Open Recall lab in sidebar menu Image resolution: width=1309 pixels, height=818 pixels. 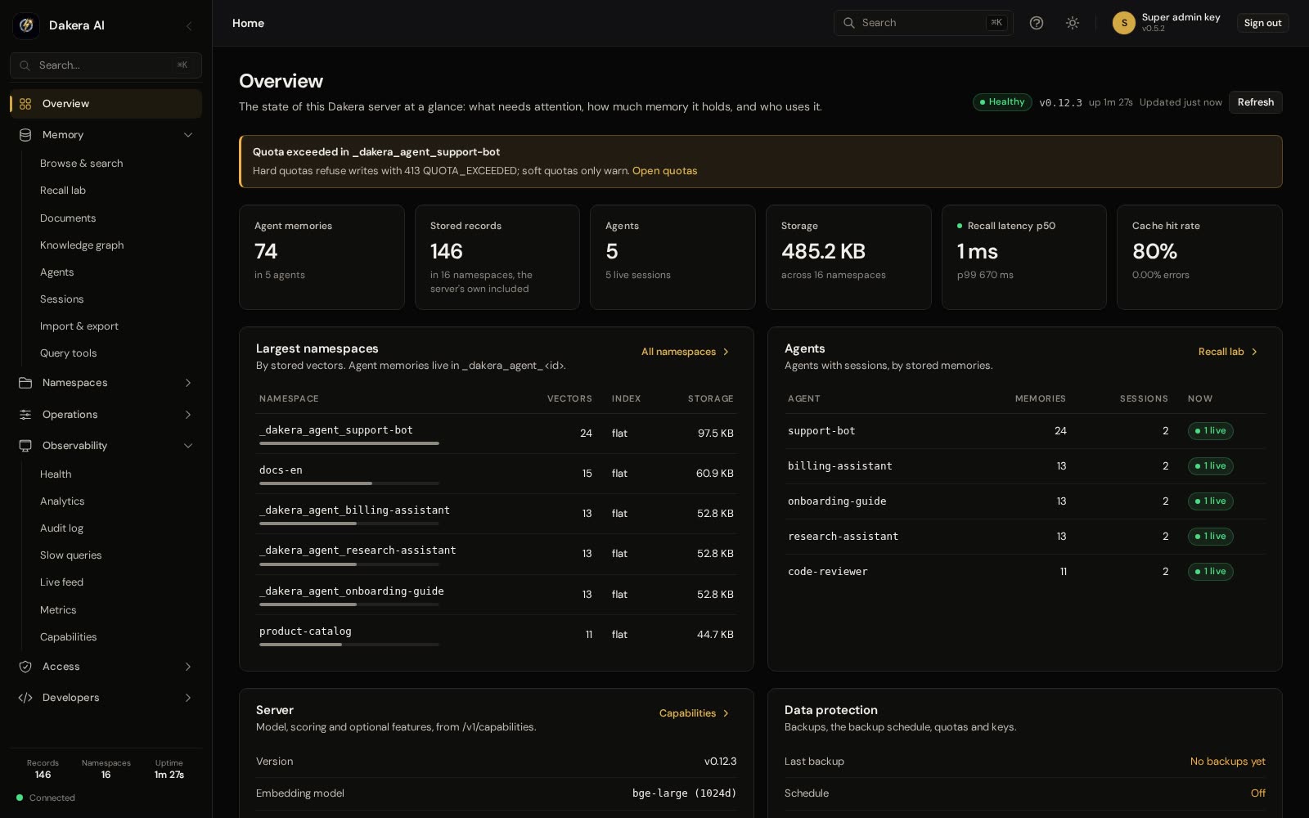63,191
